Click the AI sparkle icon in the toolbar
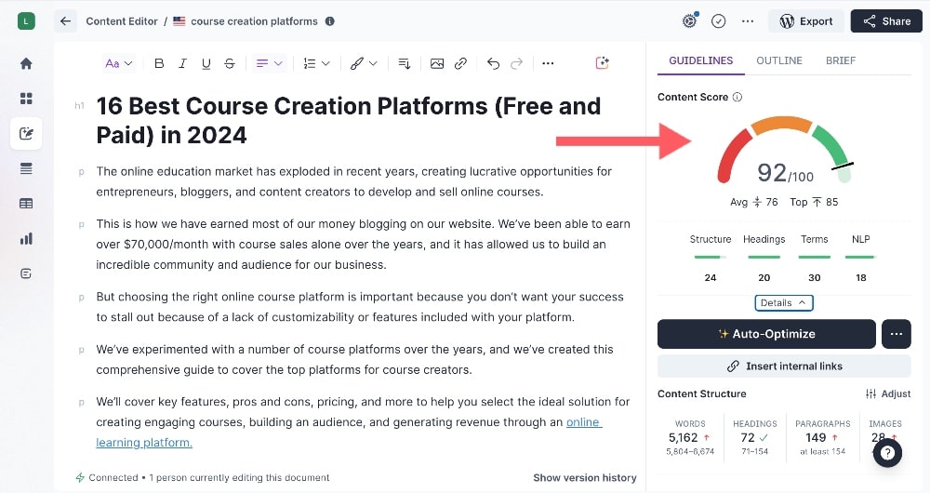The width and height of the screenshot is (930, 493). point(602,63)
